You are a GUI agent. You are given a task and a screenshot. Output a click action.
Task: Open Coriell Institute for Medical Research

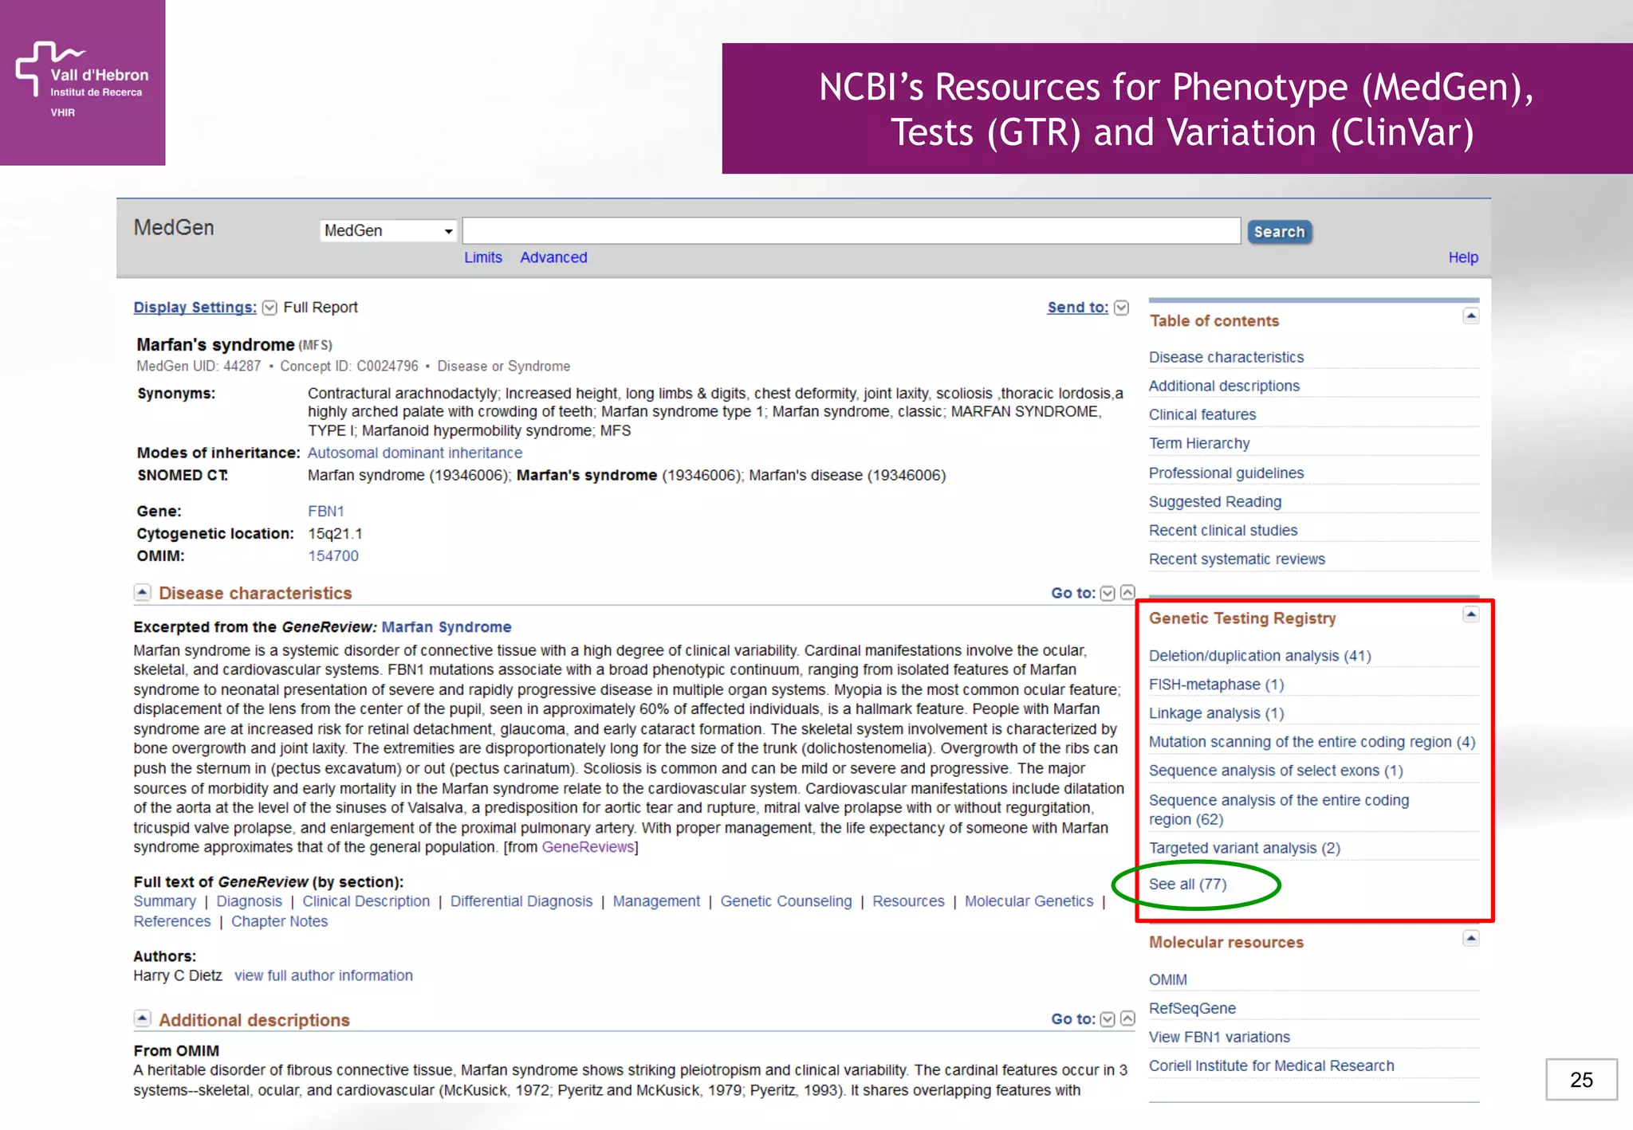pos(1271,1065)
